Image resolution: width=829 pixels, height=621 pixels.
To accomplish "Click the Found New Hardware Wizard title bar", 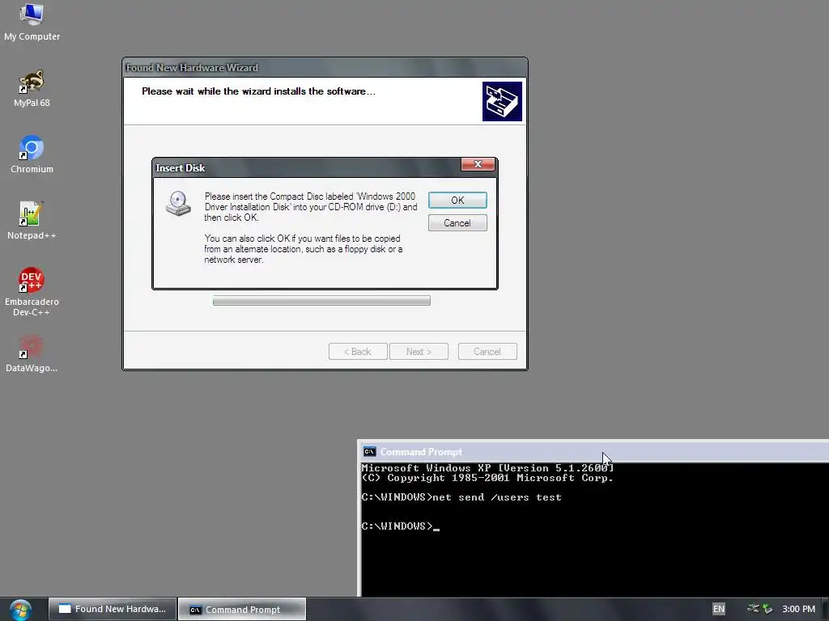I will click(x=325, y=68).
